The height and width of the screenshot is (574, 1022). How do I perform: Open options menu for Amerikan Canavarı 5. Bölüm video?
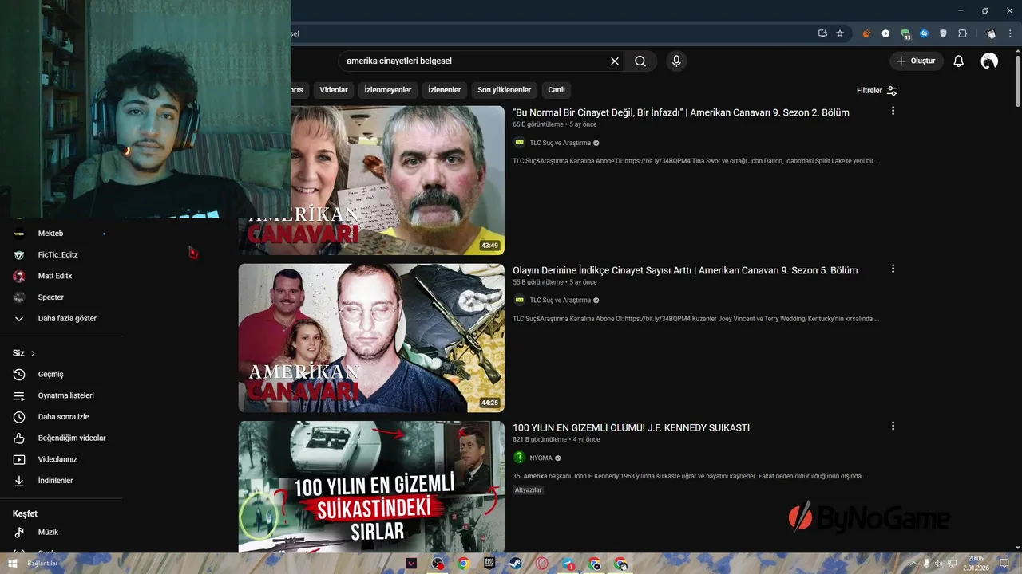893,269
